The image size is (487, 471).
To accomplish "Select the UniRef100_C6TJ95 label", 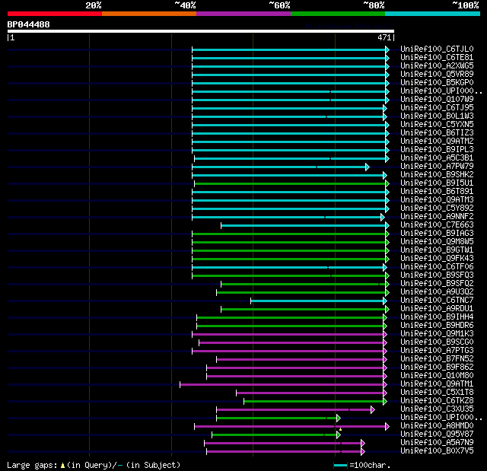I will coord(437,108).
